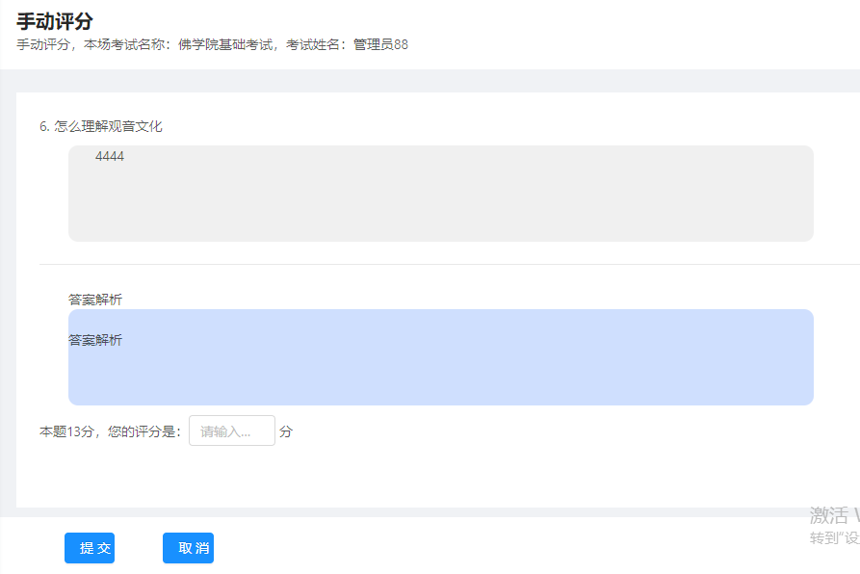This screenshot has height=574, width=860.
Task: Select the page title 手动评分
Action: pos(54,21)
